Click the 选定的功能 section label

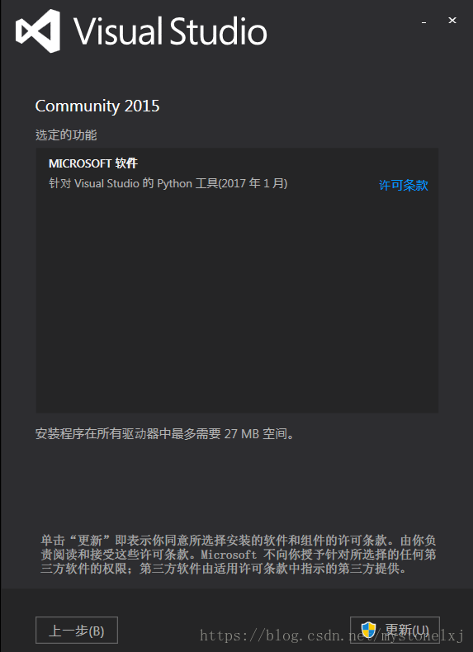click(66, 135)
